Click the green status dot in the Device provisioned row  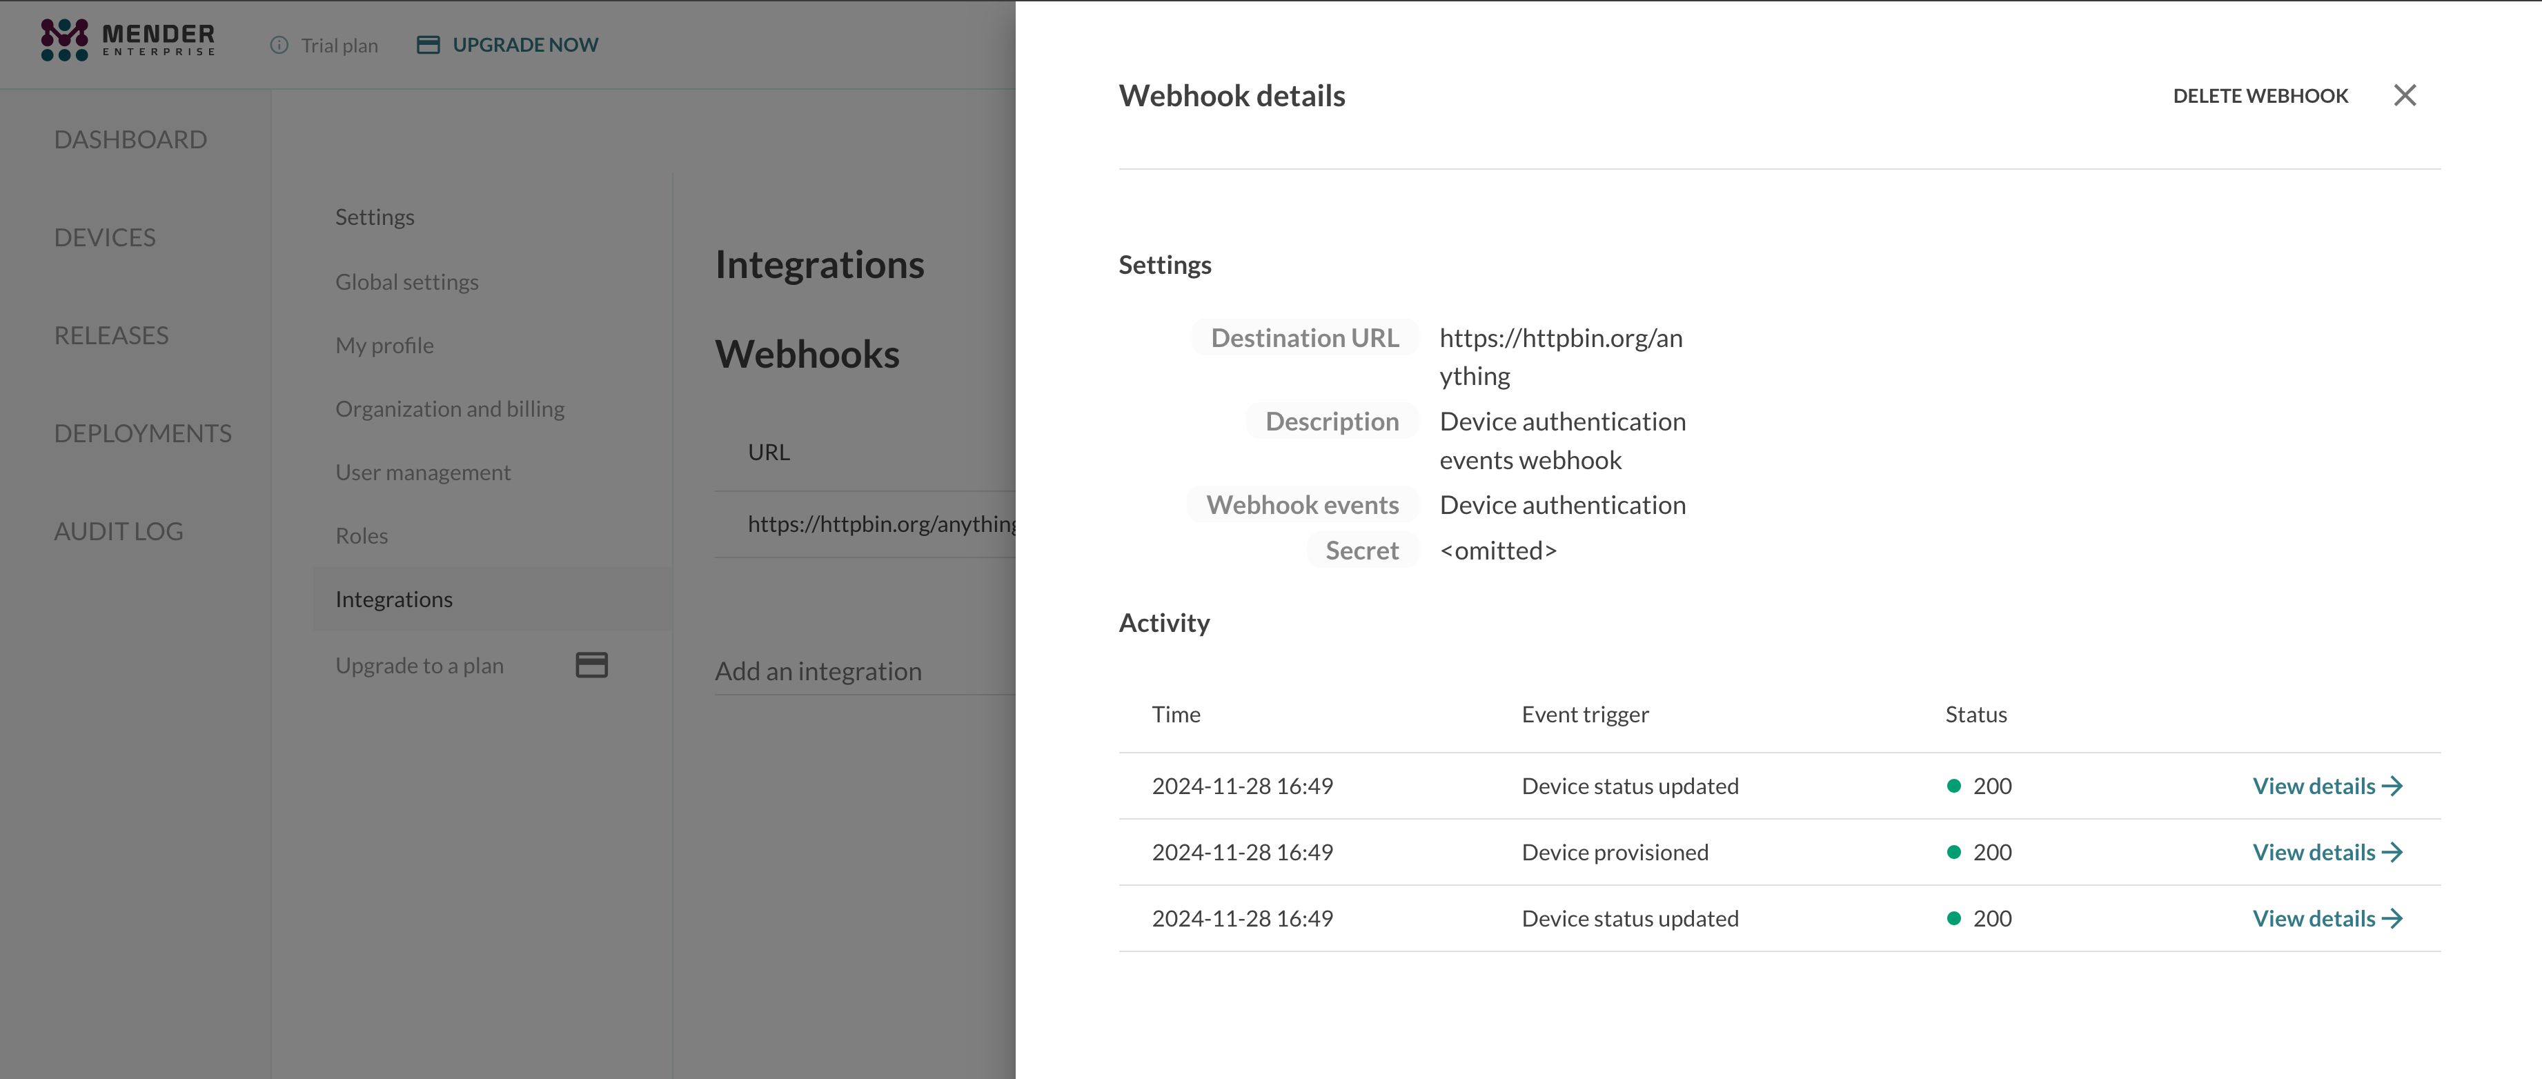tap(1953, 852)
